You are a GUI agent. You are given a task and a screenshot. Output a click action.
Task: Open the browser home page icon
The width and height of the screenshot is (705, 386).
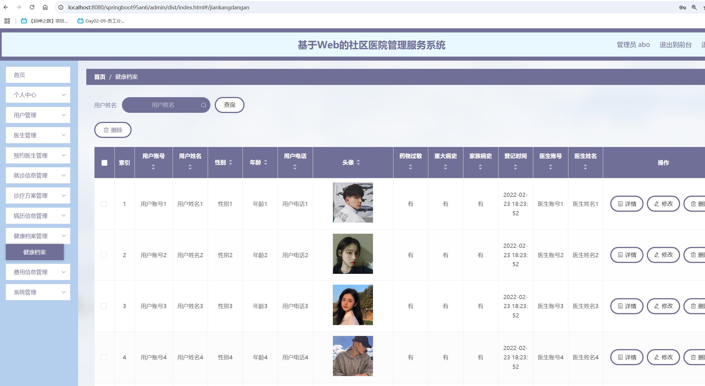[x=45, y=7]
